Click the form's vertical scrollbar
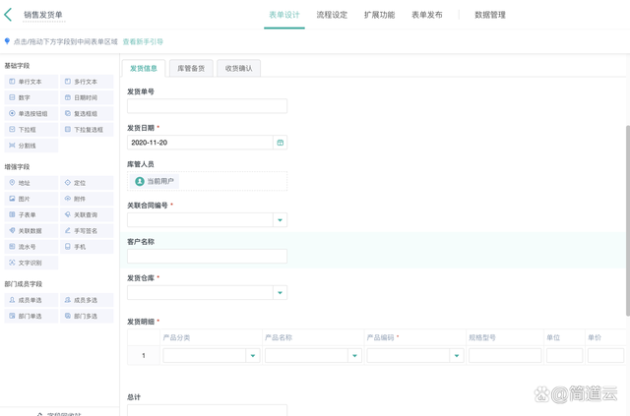Viewport: 630px width, 416px height. click(x=627, y=216)
